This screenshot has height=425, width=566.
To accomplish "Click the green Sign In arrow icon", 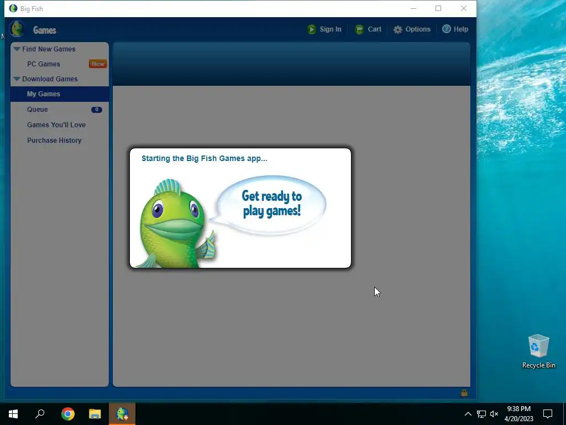I will (312, 29).
